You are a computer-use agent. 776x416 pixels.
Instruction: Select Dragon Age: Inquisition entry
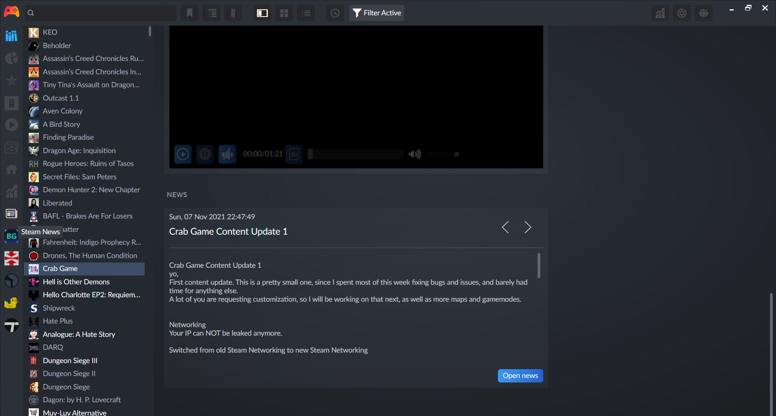pyautogui.click(x=84, y=151)
